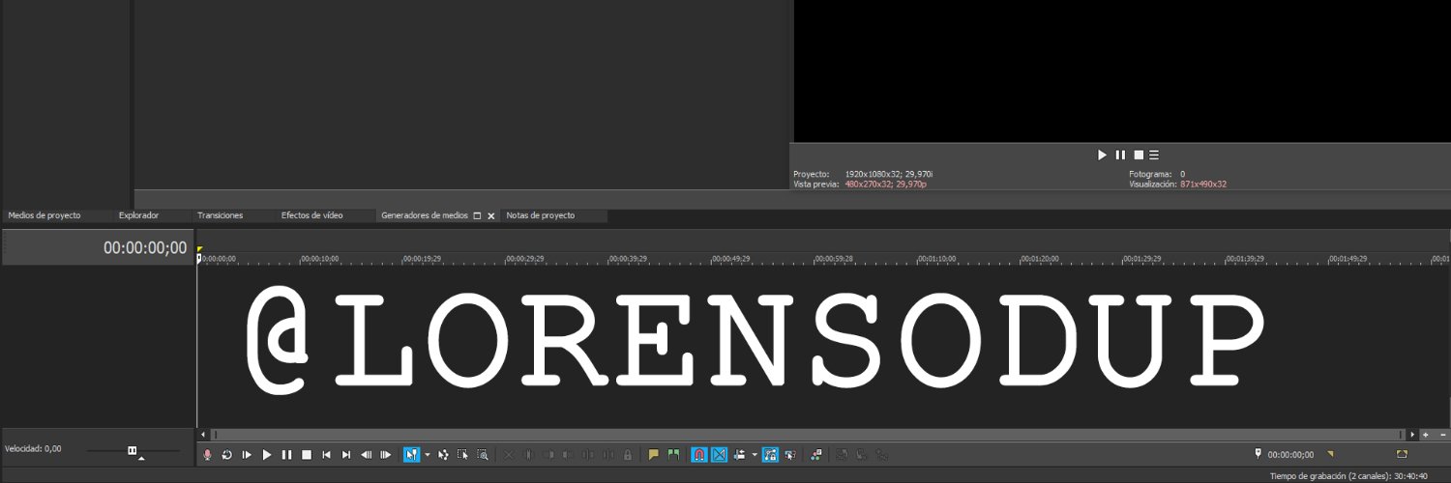Image resolution: width=1451 pixels, height=483 pixels.
Task: Click the yellow selection length bracket icon
Action: [1402, 453]
